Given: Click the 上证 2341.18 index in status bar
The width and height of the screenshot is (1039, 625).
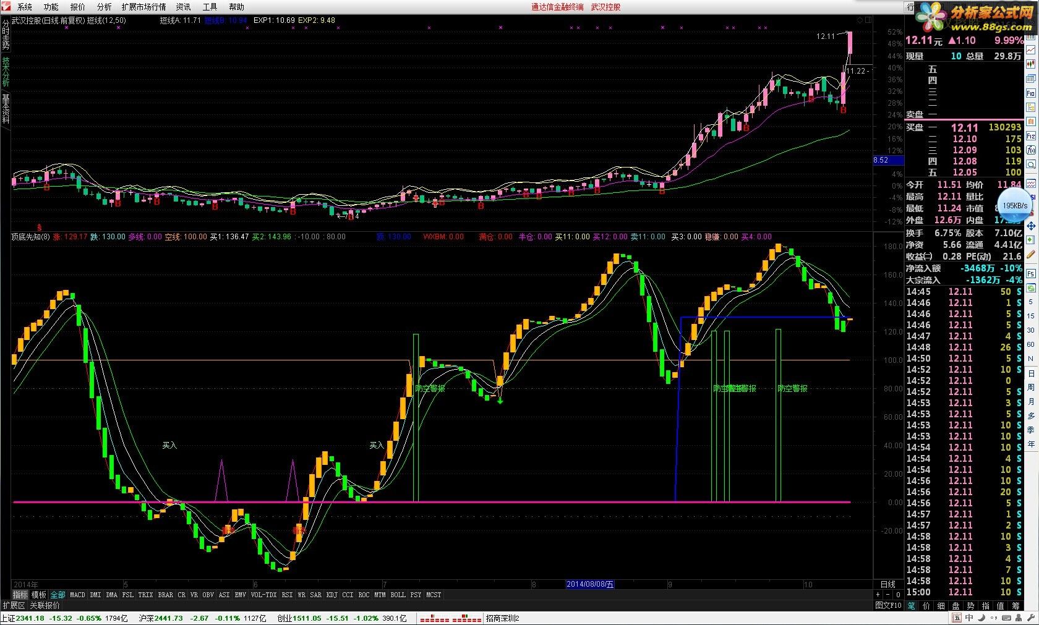Looking at the screenshot, I should (23, 618).
